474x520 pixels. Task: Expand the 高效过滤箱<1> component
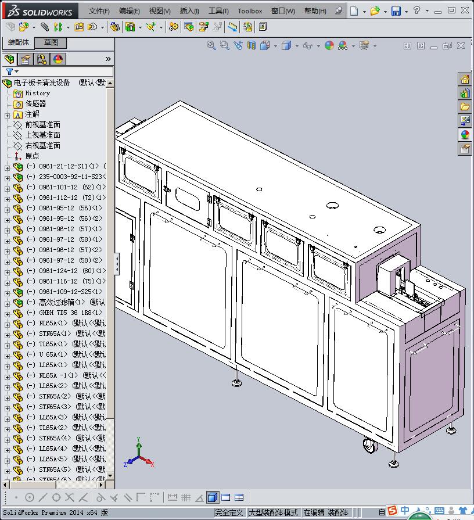(7, 304)
